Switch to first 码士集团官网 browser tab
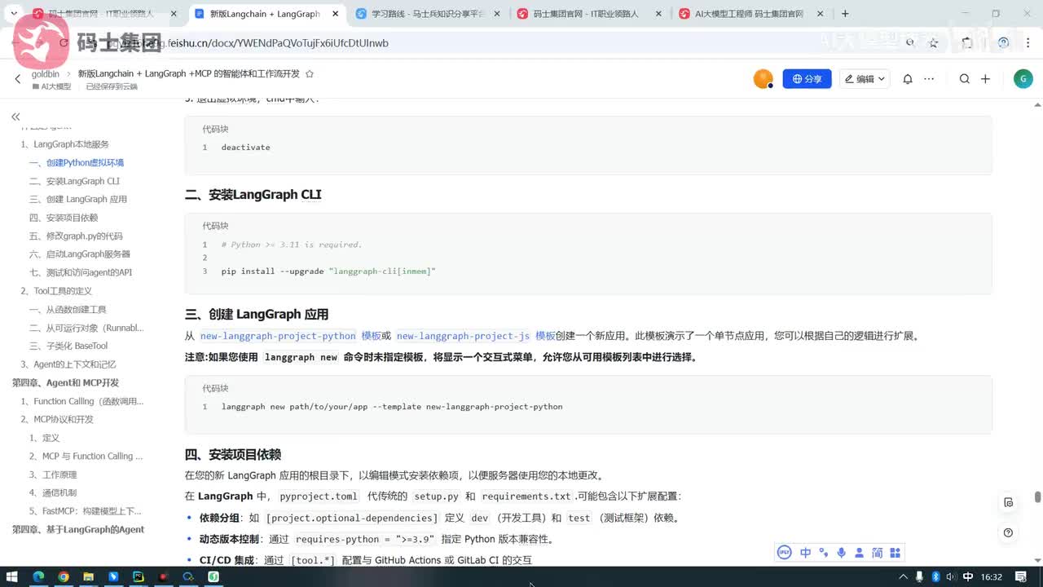 click(x=100, y=14)
